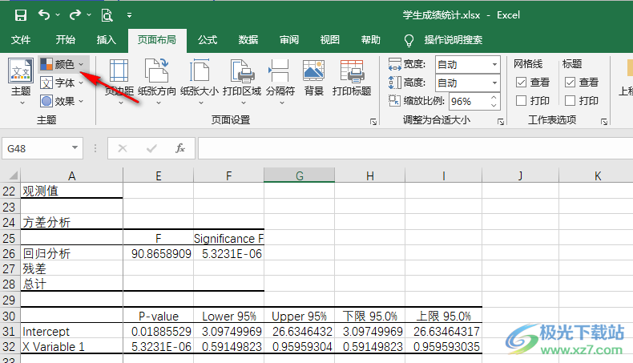
Task: Click the 缩放比例 96% input field
Action: (x=469, y=101)
